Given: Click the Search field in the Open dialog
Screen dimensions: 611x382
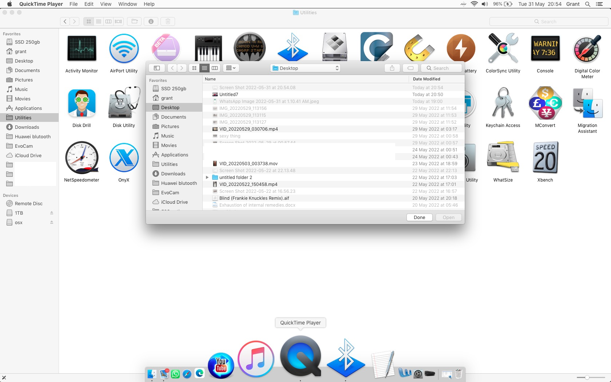Looking at the screenshot, I should click(441, 68).
